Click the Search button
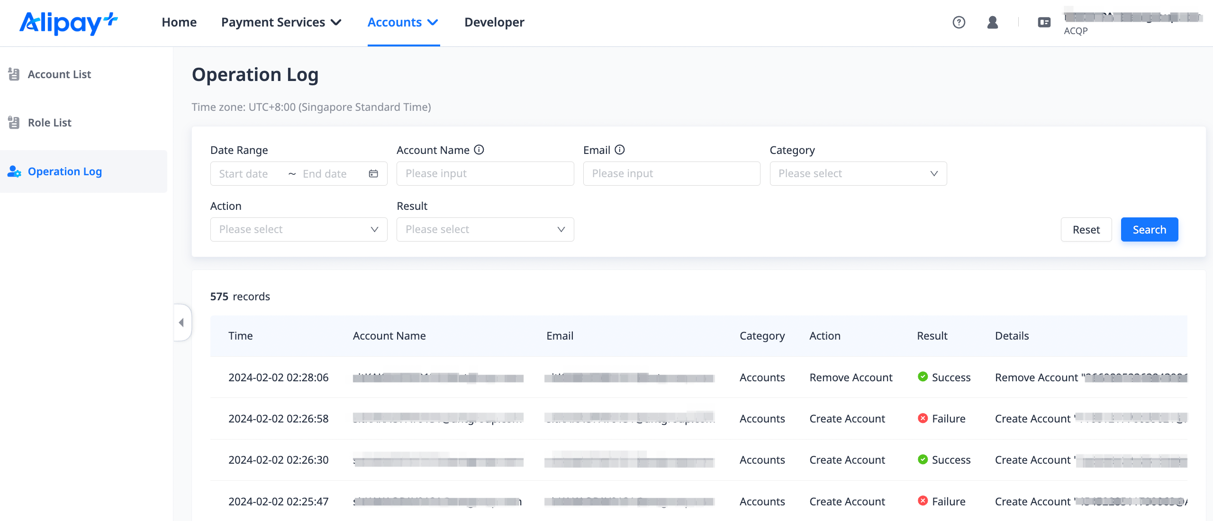Image resolution: width=1213 pixels, height=521 pixels. 1149,230
